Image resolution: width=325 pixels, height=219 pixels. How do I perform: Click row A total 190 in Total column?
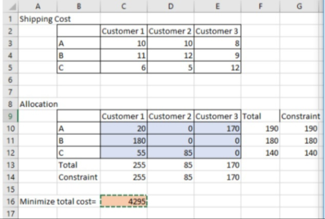(x=261, y=129)
